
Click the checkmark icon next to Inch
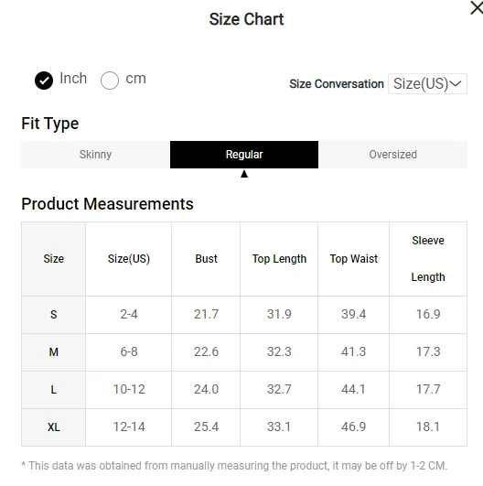point(44,81)
